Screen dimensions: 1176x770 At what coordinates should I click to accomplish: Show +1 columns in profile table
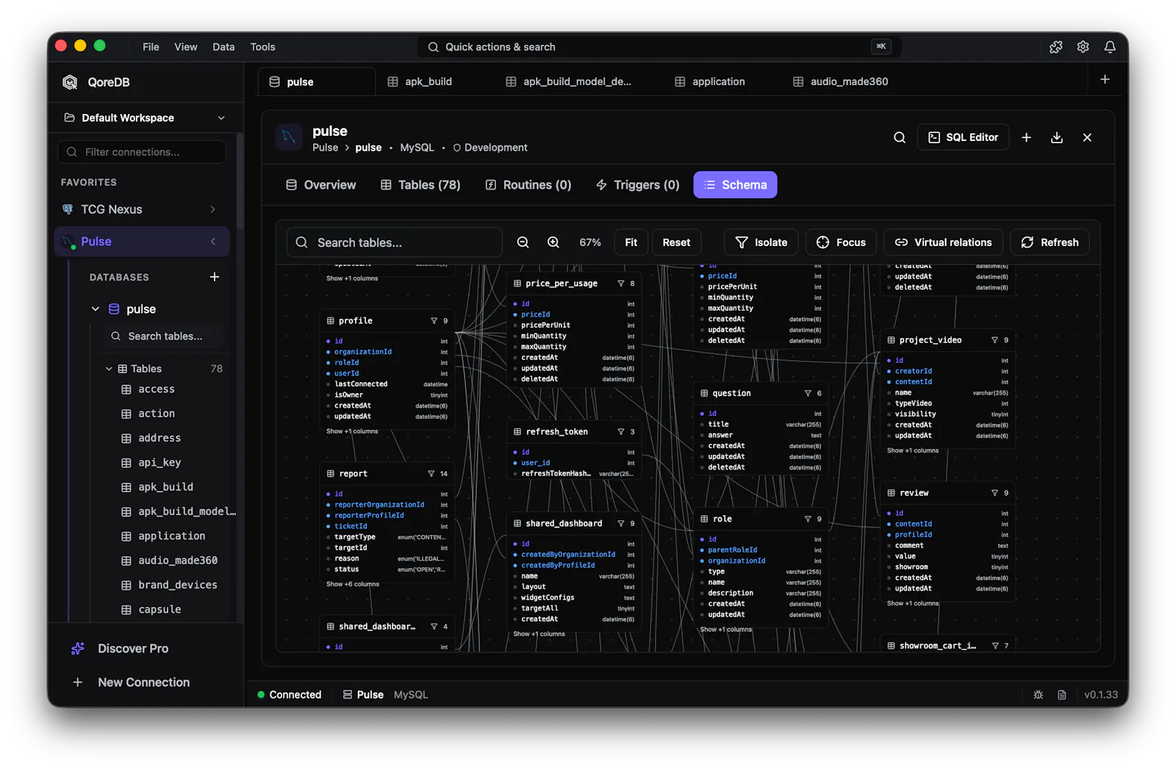[x=352, y=431]
